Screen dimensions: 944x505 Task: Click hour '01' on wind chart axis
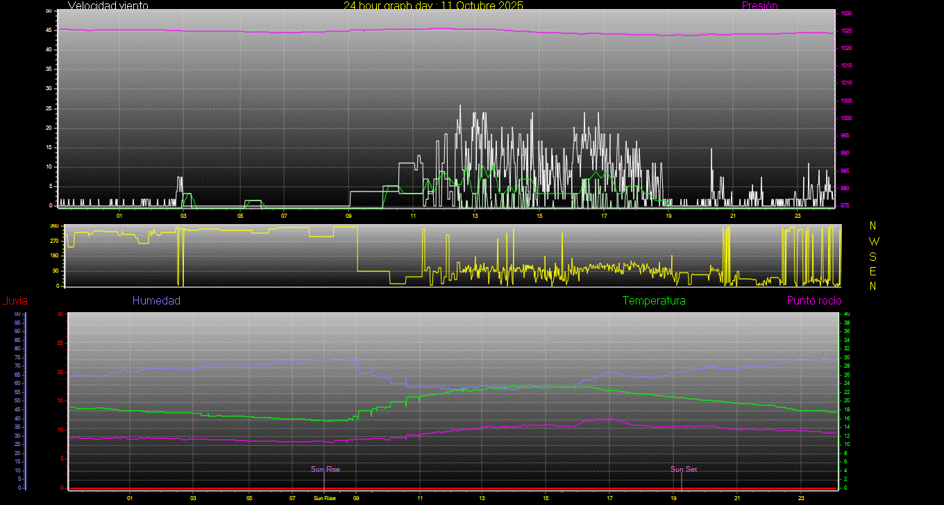click(x=119, y=216)
